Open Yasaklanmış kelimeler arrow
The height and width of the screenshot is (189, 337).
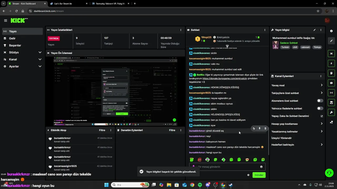(x=322, y=131)
